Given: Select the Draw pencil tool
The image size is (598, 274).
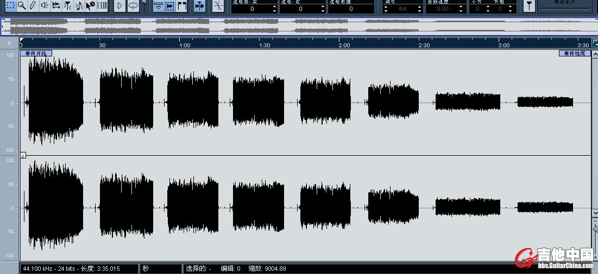Looking at the screenshot, I should [x=33, y=5].
